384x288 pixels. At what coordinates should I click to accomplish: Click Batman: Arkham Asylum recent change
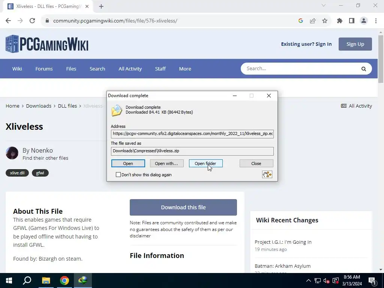coord(283,266)
